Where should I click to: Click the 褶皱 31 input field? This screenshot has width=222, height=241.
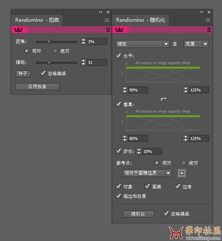pos(97,62)
